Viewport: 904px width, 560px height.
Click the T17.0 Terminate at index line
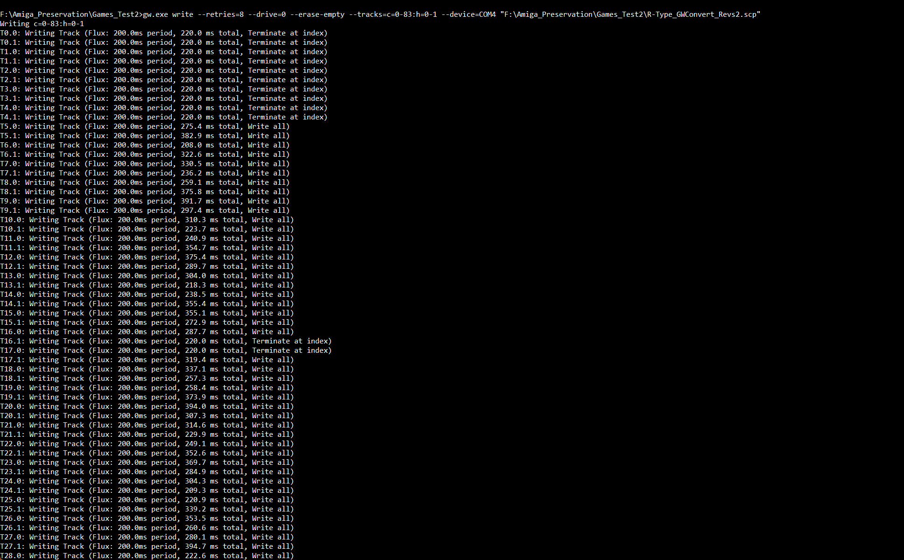tap(166, 350)
